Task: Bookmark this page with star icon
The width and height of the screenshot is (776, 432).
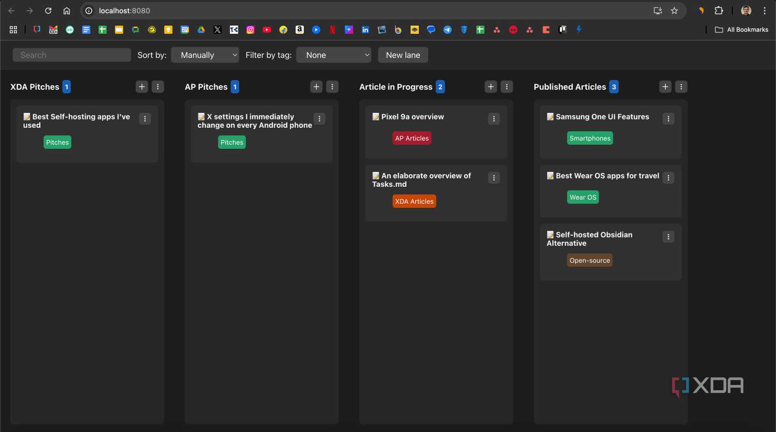Action: [674, 11]
